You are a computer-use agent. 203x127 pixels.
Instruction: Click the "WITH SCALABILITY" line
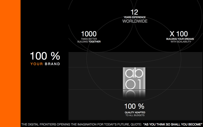(181, 42)
